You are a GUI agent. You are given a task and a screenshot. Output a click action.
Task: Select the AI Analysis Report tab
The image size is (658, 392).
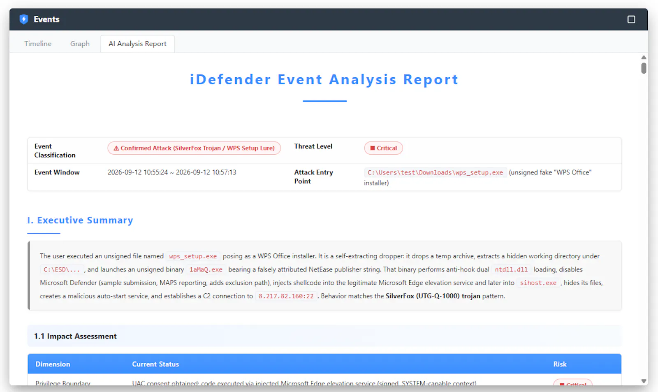tap(137, 44)
